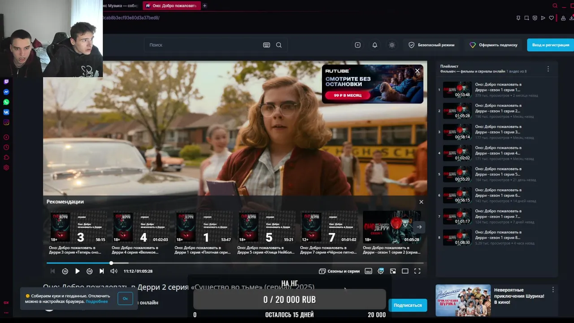Open sidebar settings gear icon
The width and height of the screenshot is (574, 323).
(6, 167)
